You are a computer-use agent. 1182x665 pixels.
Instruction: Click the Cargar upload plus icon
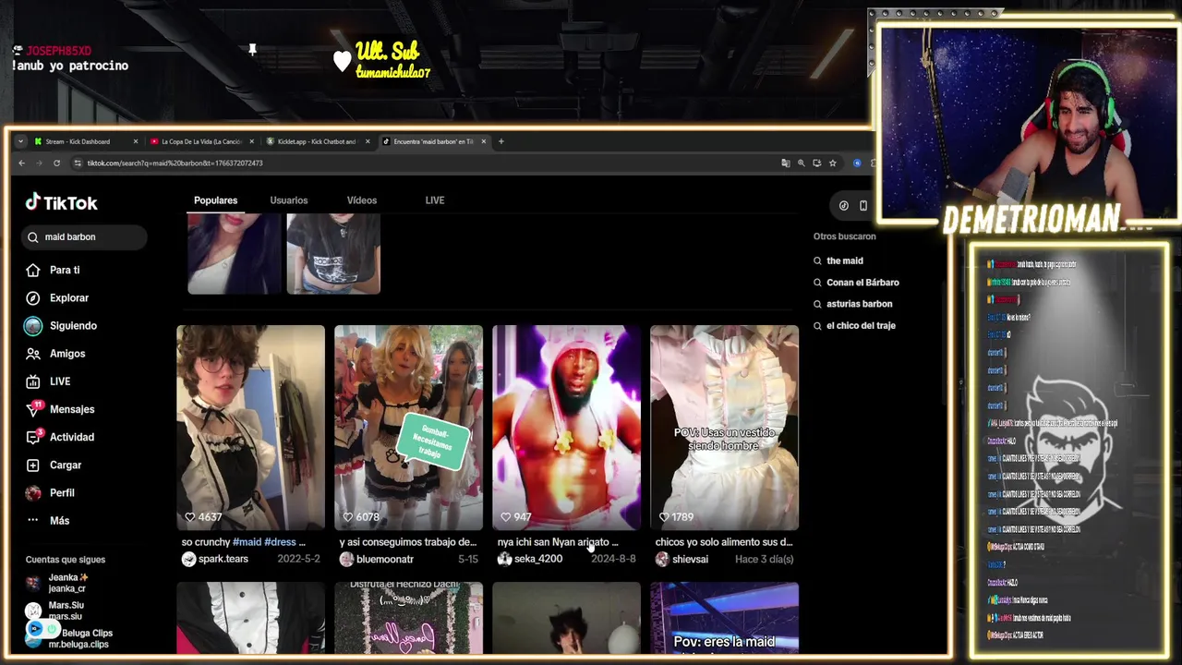pyautogui.click(x=33, y=465)
